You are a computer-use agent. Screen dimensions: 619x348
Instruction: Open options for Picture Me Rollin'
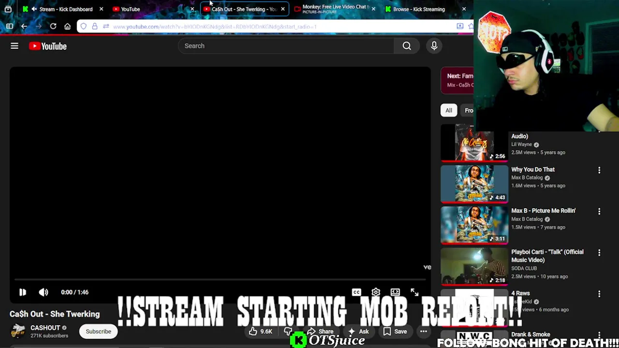(599, 211)
